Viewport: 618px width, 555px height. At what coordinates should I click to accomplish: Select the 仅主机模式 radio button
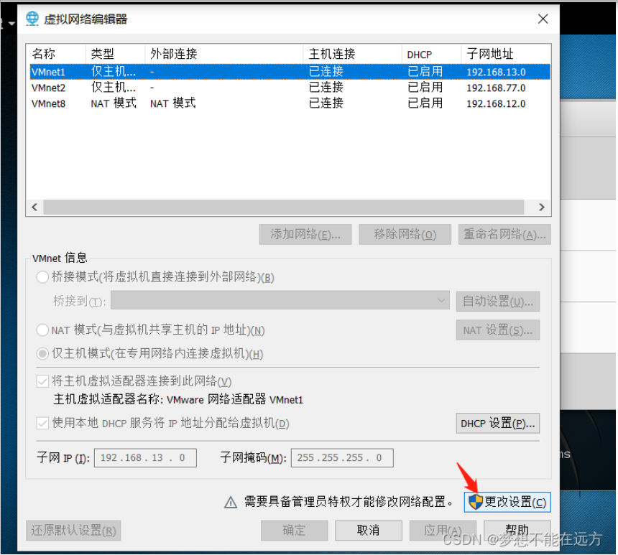point(42,353)
